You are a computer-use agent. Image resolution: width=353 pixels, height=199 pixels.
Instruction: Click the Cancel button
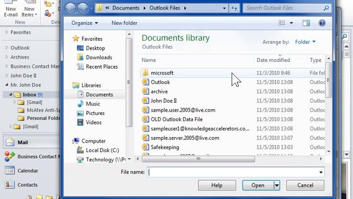click(305, 185)
